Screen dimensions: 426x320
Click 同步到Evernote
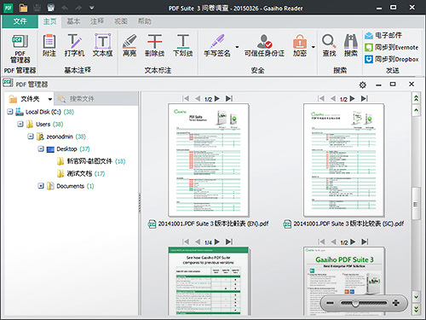[392, 47]
